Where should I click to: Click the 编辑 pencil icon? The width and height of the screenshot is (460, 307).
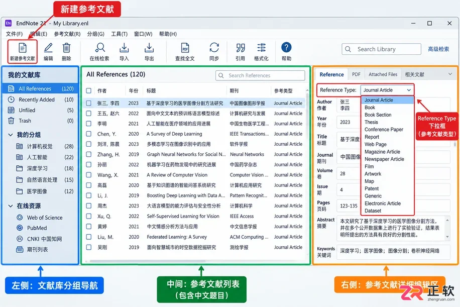[x=48, y=48]
